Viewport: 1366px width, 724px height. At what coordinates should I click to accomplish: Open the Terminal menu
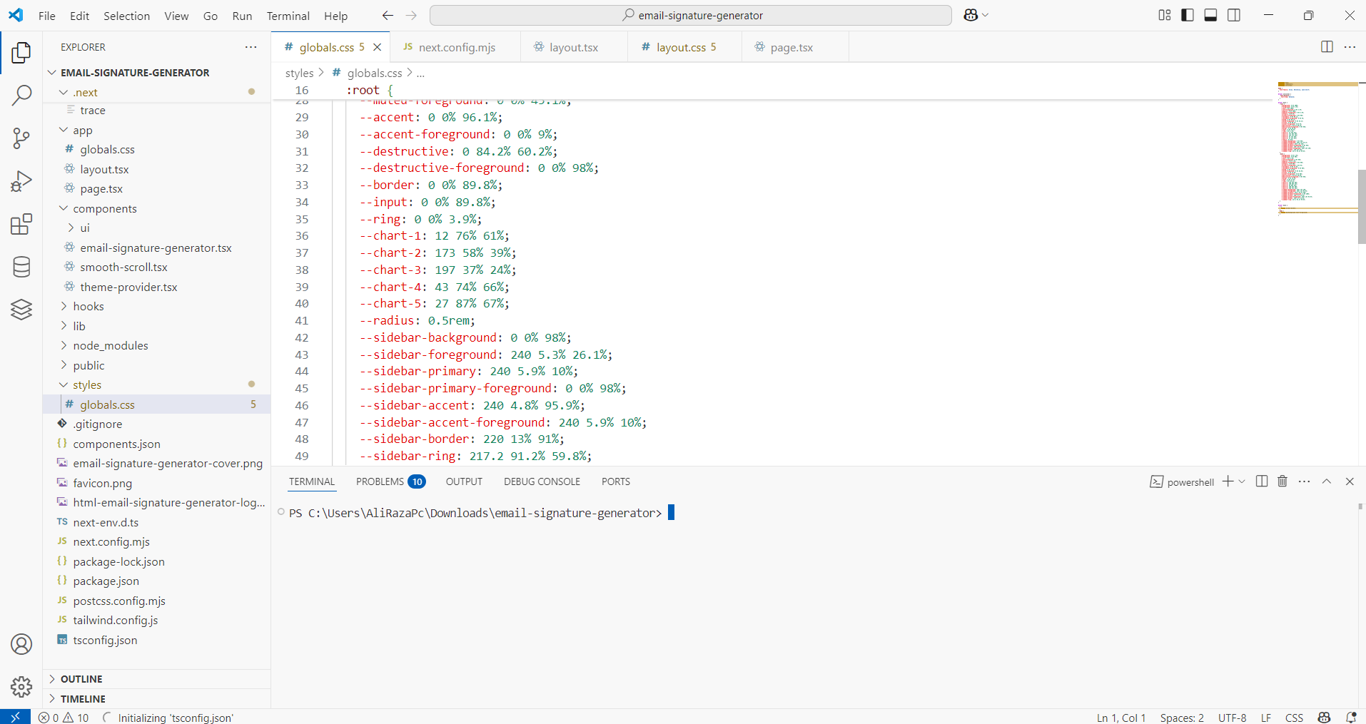(x=288, y=16)
